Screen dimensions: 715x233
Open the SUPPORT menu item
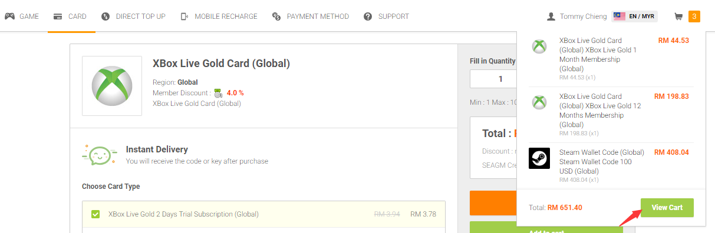coord(386,16)
